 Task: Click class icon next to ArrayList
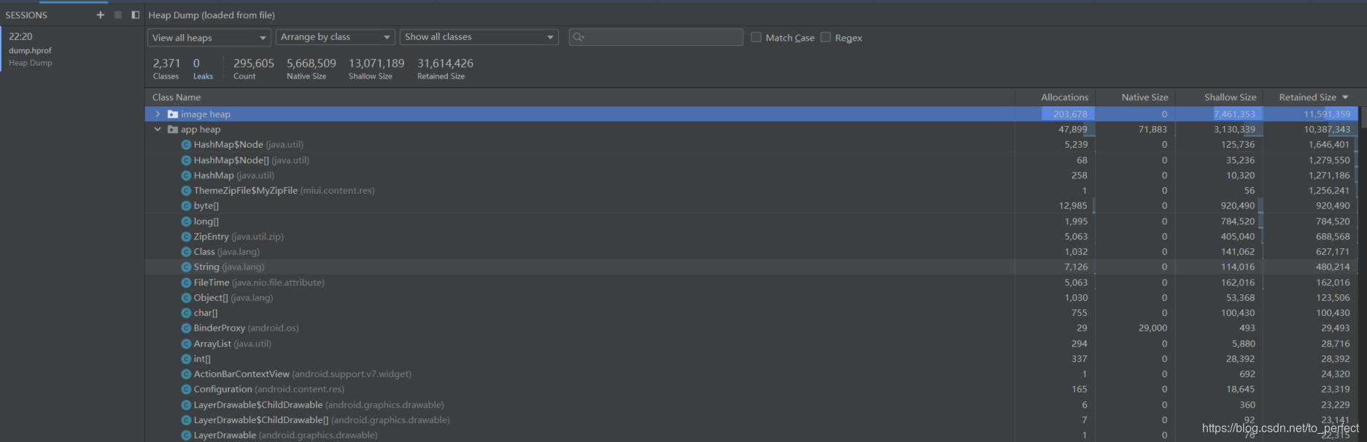[186, 344]
